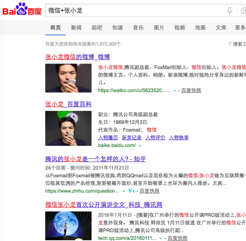Select the 音乐 tab
Image resolution: width=246 pixels, height=241 pixels.
pos(138,28)
